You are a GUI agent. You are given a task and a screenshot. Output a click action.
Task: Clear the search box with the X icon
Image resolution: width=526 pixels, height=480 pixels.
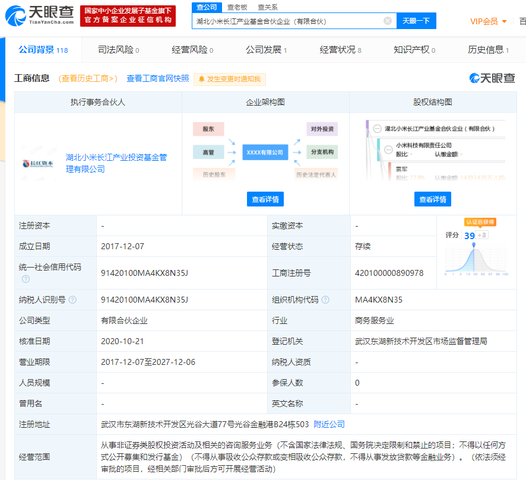(388, 21)
